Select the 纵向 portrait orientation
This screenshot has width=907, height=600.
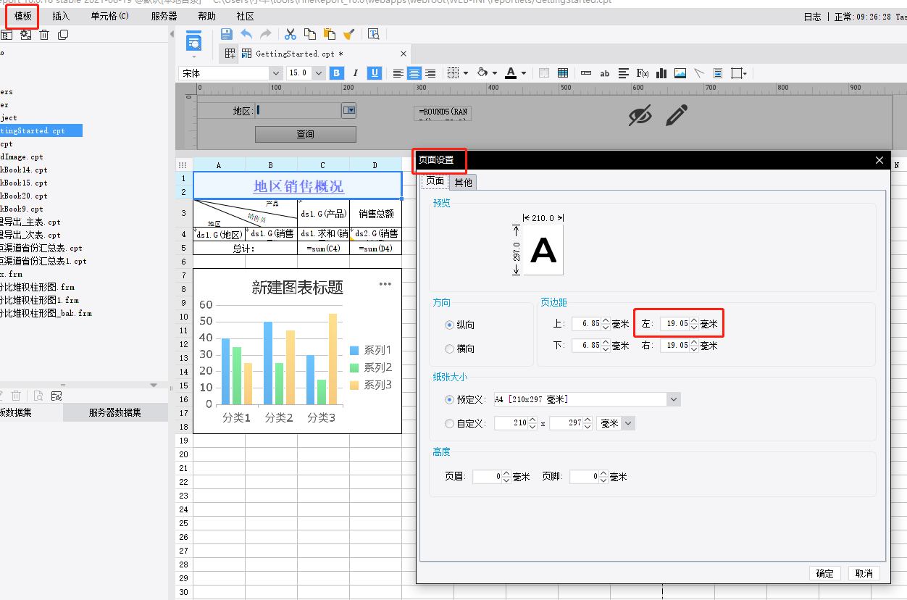coord(449,325)
